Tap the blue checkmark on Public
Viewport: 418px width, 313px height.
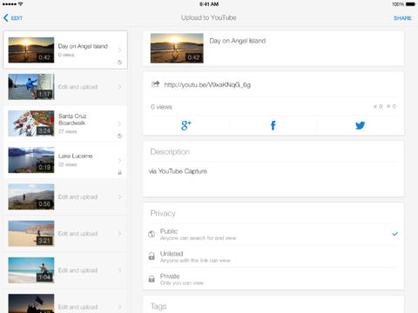coord(394,234)
